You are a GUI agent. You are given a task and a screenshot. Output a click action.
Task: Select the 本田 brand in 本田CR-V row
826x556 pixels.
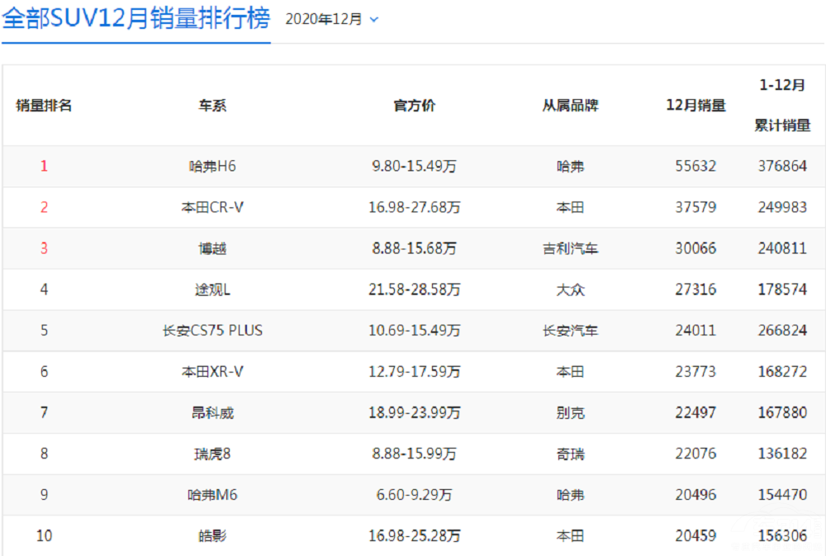pyautogui.click(x=571, y=207)
